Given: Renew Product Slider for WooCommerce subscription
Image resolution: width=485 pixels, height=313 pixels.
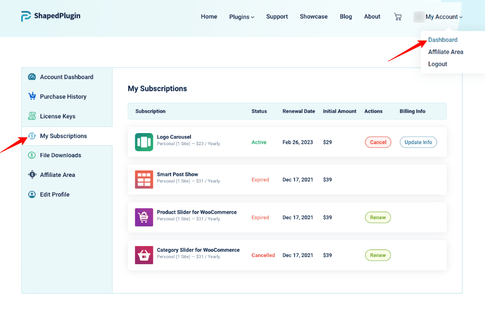Looking at the screenshot, I should [378, 218].
